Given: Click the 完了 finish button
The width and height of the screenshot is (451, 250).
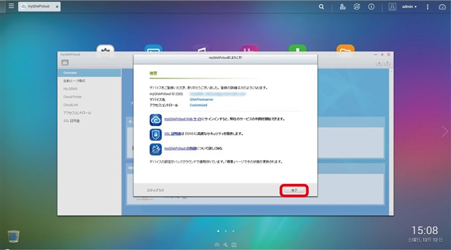Looking at the screenshot, I should point(294,190).
